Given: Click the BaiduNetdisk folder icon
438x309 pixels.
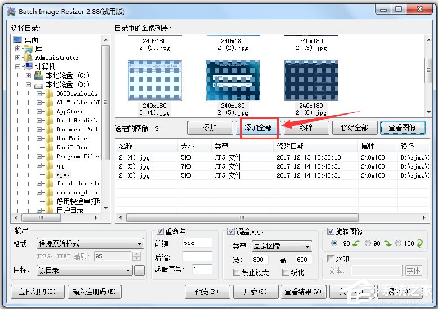Looking at the screenshot, I should tap(49, 120).
